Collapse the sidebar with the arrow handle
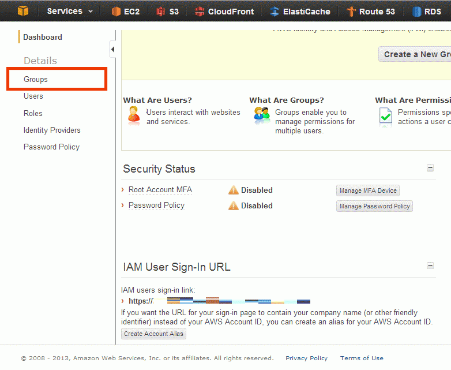Viewport: 451px width, 370px height. 113,49
